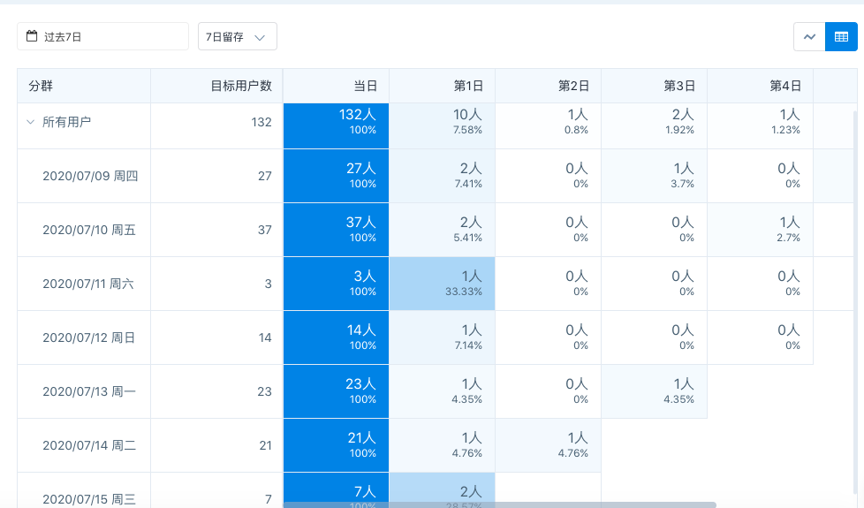Select the 2020/07/13 周一 row

coord(89,391)
